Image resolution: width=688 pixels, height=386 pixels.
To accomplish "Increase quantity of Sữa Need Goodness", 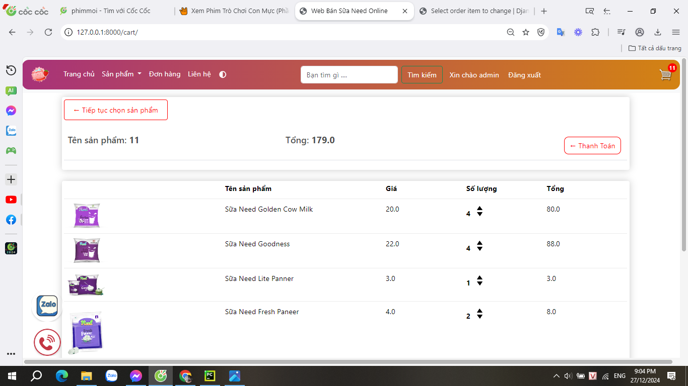I will click(479, 243).
